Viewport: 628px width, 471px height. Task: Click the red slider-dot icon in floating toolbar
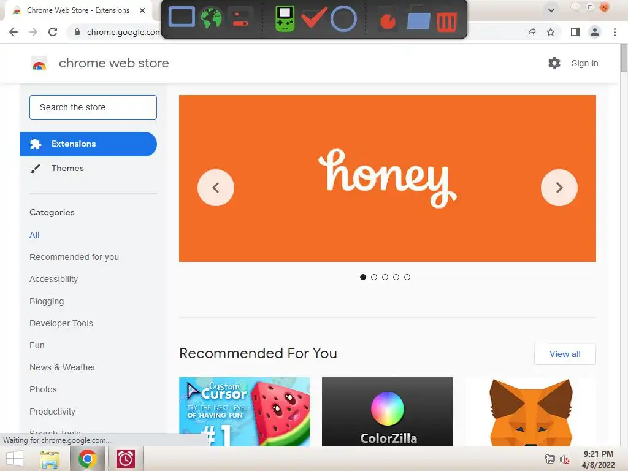point(240,18)
